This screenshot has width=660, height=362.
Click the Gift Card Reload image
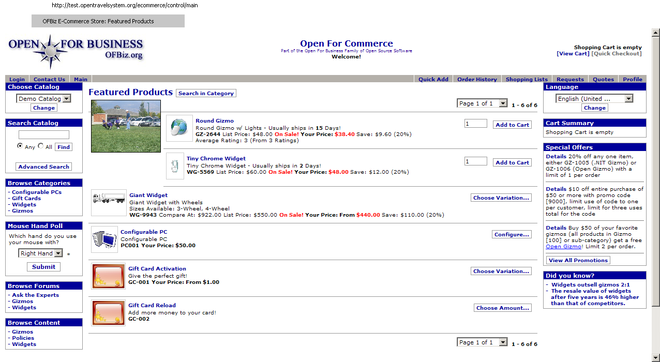[x=109, y=313]
